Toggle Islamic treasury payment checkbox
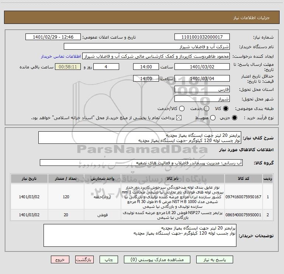Image resolution: width=284 pixels, height=274 pixels. 179,118
